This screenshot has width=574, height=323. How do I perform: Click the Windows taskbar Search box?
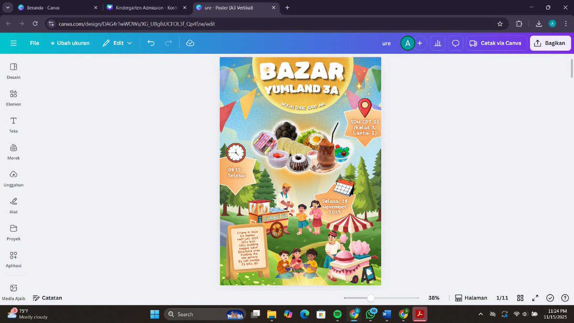206,314
